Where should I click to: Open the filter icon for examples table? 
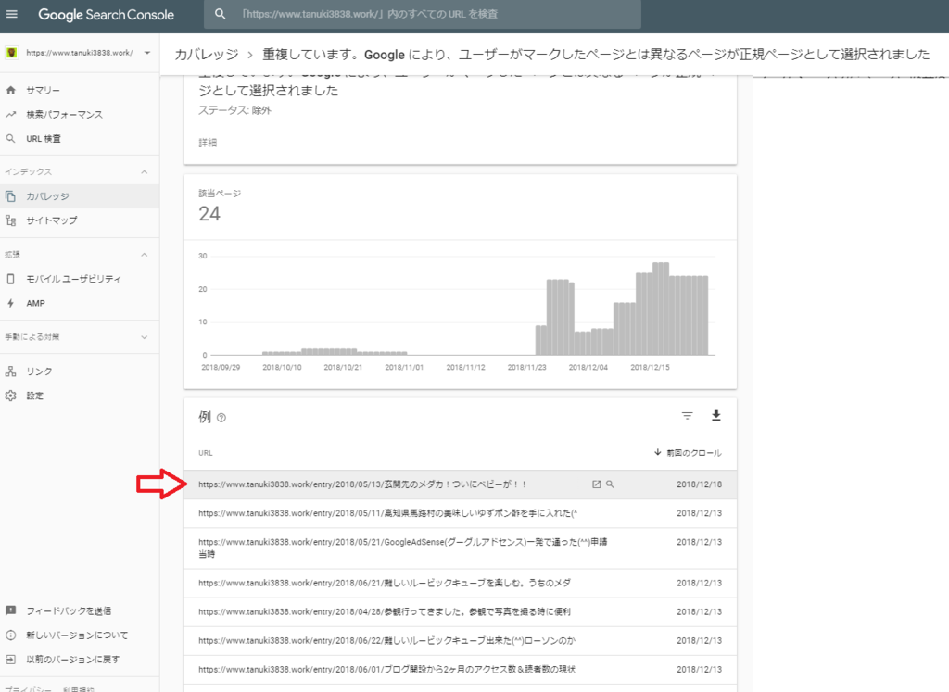687,416
